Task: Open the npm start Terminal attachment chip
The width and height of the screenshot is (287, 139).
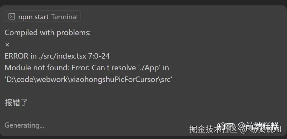Action: coord(43,17)
